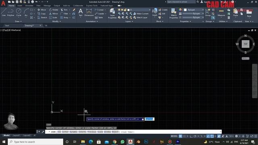Viewport: 258px width, 145px height.
Task: Expand the Properties panel
Action: point(185,21)
